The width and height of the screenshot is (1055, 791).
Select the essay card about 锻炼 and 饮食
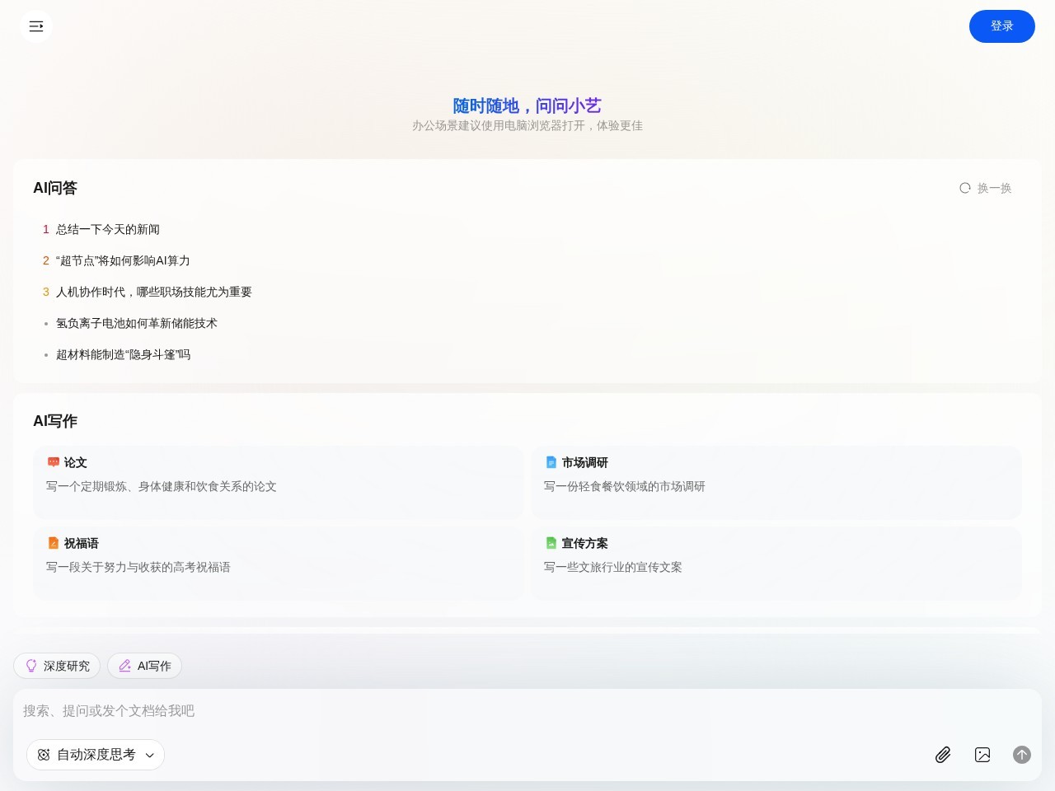tap(279, 482)
